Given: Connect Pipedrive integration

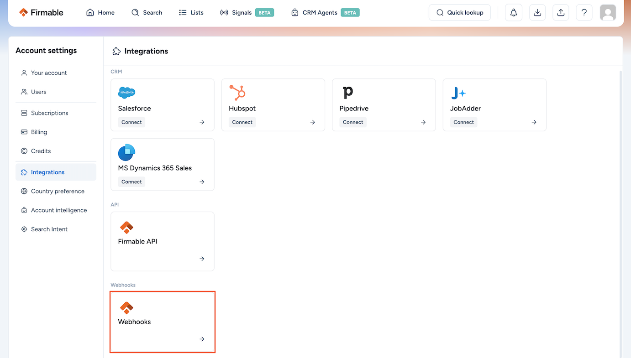Looking at the screenshot, I should [x=353, y=122].
